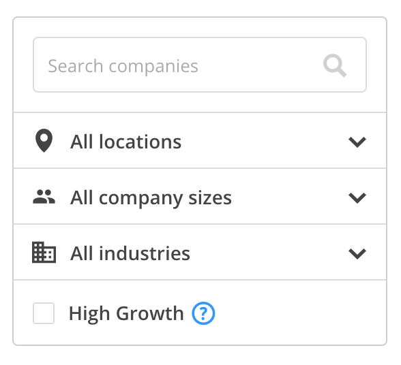Enable the High Growth checkbox
The image size is (401, 365).
point(44,313)
